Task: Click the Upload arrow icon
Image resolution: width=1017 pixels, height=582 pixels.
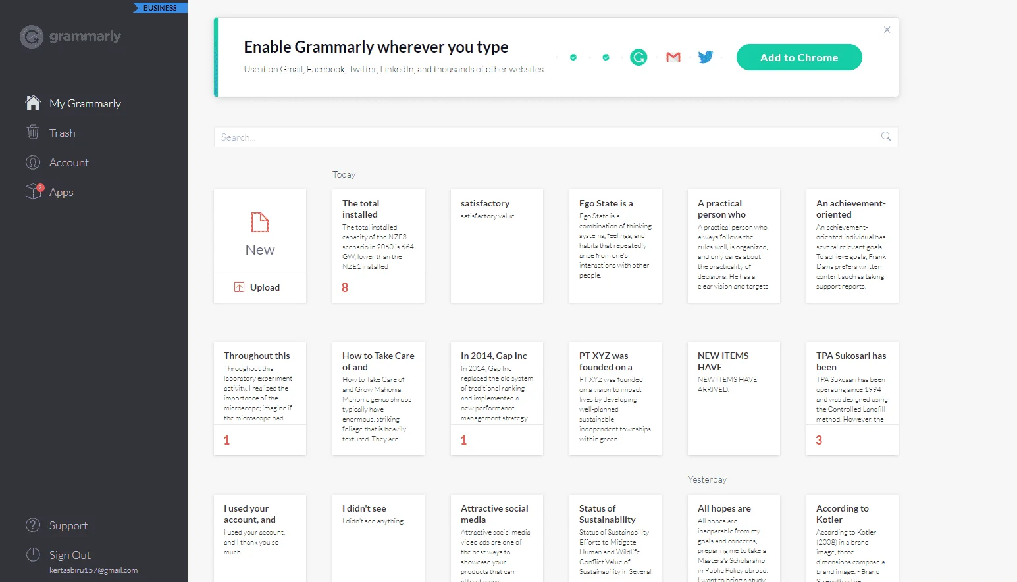Action: pos(239,287)
